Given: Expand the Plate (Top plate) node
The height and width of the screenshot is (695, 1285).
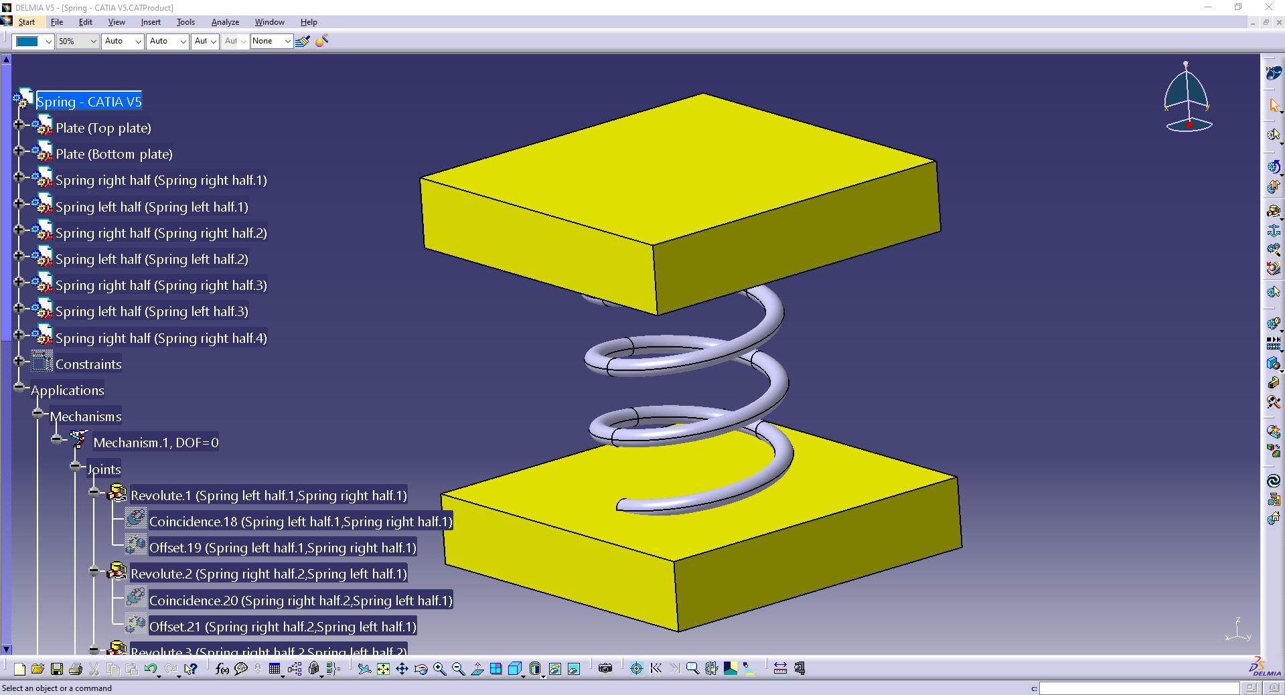Looking at the screenshot, I should pos(19,125).
